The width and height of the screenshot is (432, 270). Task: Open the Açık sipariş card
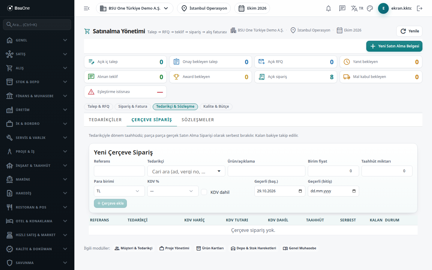tap(296, 77)
